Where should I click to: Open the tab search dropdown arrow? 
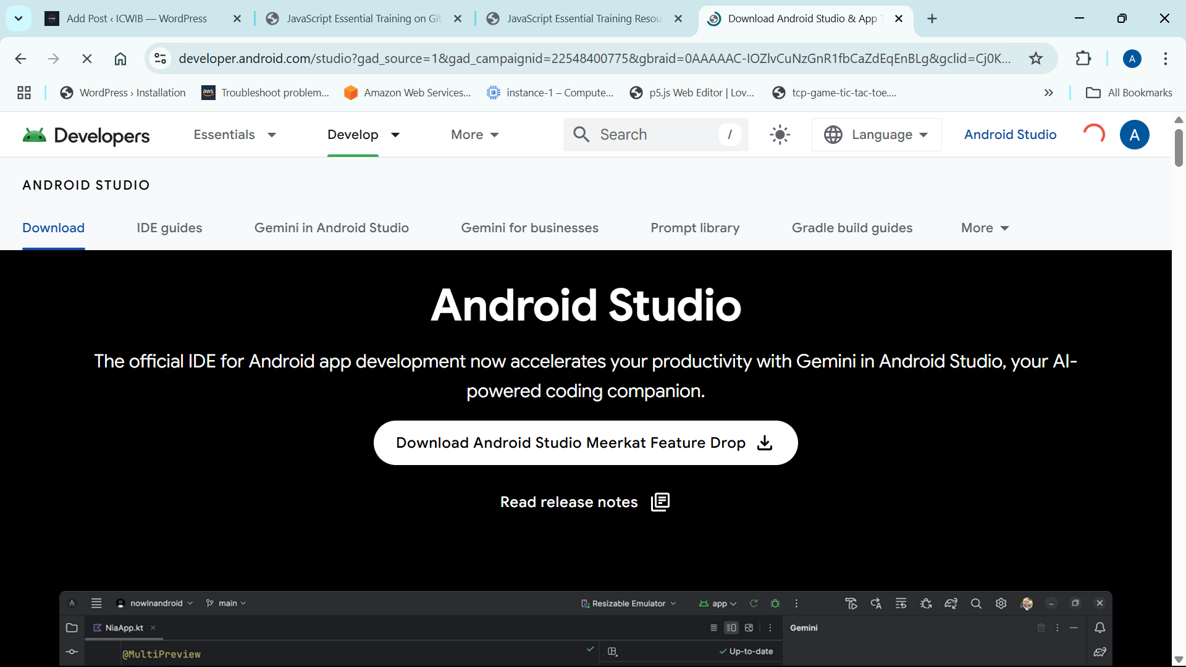(x=19, y=19)
